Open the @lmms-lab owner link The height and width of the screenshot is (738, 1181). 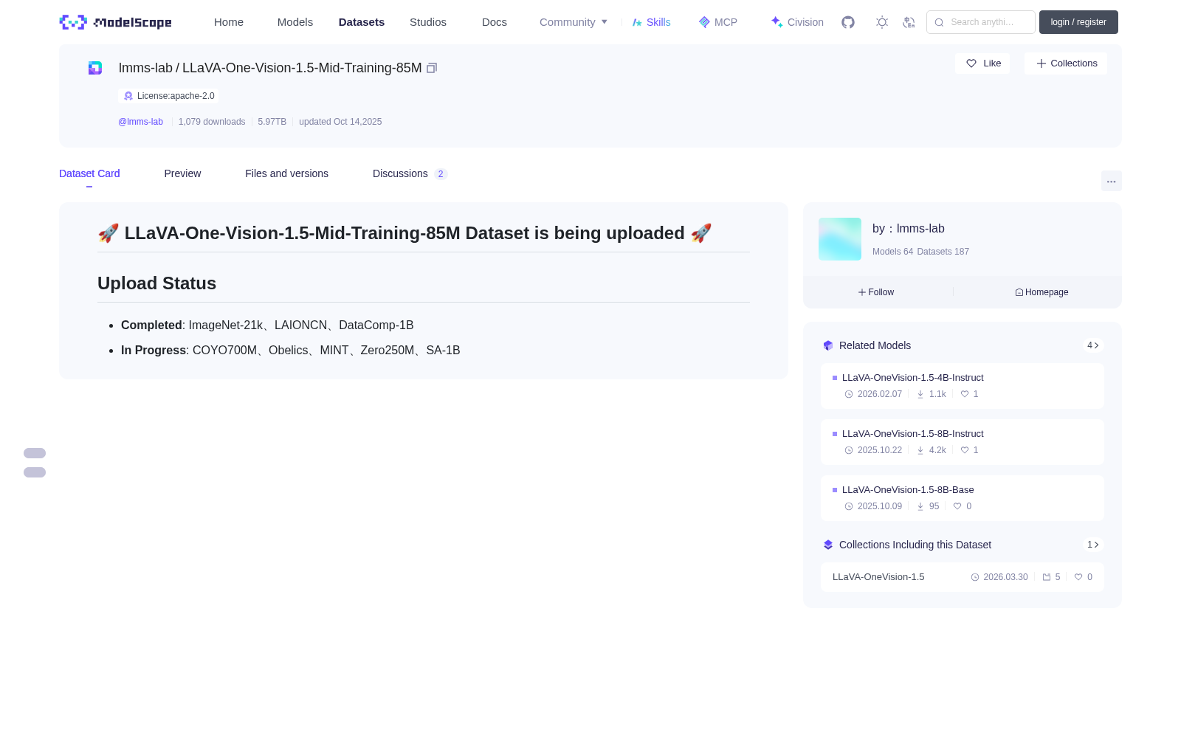pos(140,122)
